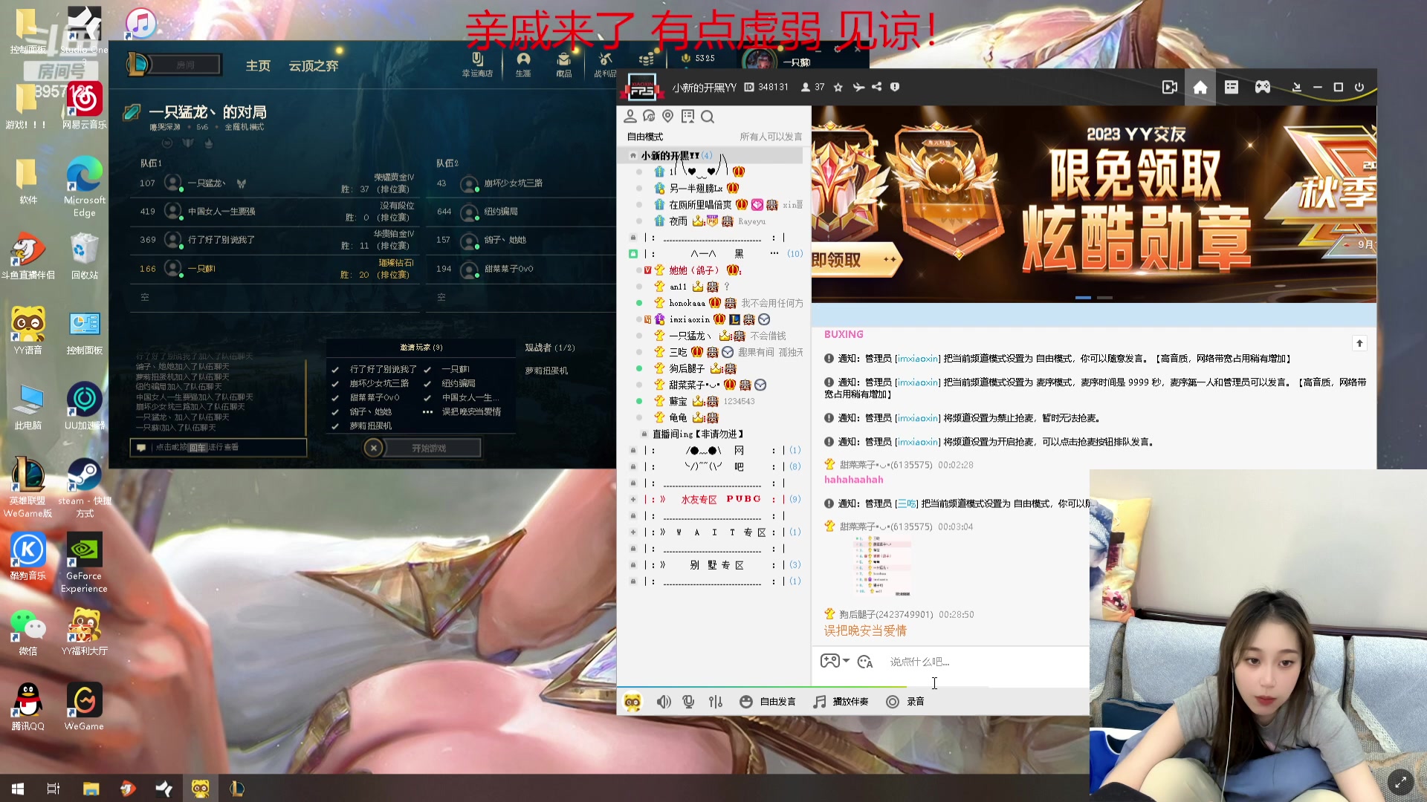1427x802 pixels.
Task: Open 播放伴奏 music accompaniment icon
Action: [x=818, y=701]
